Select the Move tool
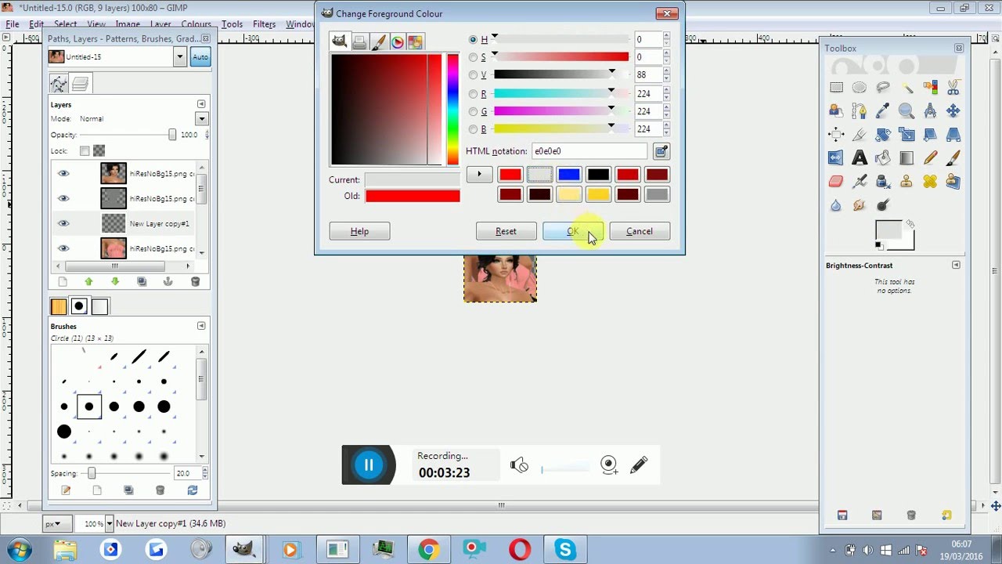1002x564 pixels. [953, 110]
